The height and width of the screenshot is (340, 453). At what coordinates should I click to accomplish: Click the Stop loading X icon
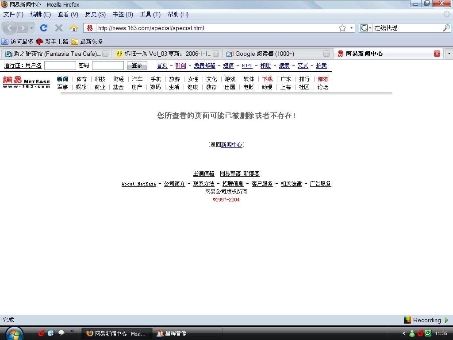tap(58, 28)
